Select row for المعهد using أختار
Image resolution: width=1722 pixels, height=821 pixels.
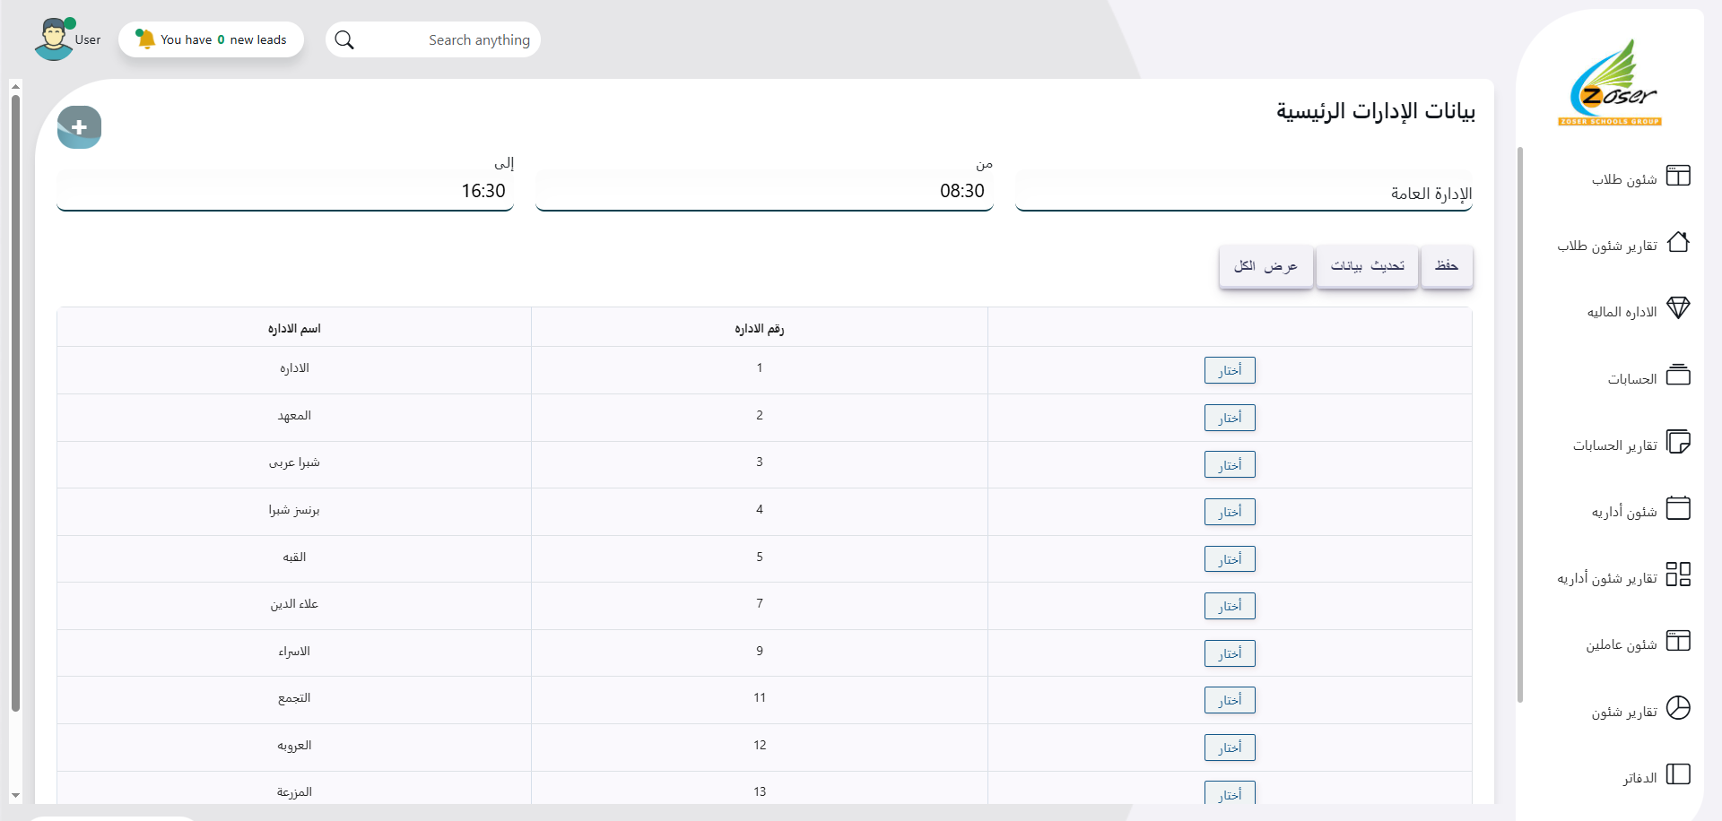click(1229, 418)
